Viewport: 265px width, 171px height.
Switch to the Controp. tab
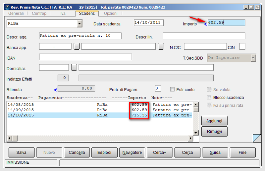[x=39, y=13]
